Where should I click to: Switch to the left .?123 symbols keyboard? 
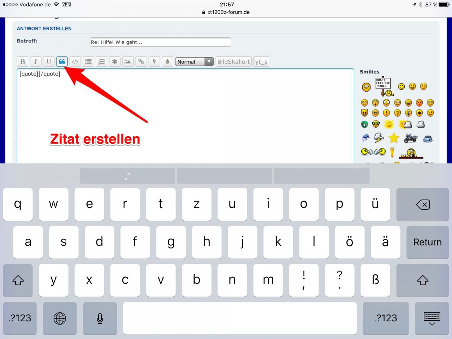[20, 318]
